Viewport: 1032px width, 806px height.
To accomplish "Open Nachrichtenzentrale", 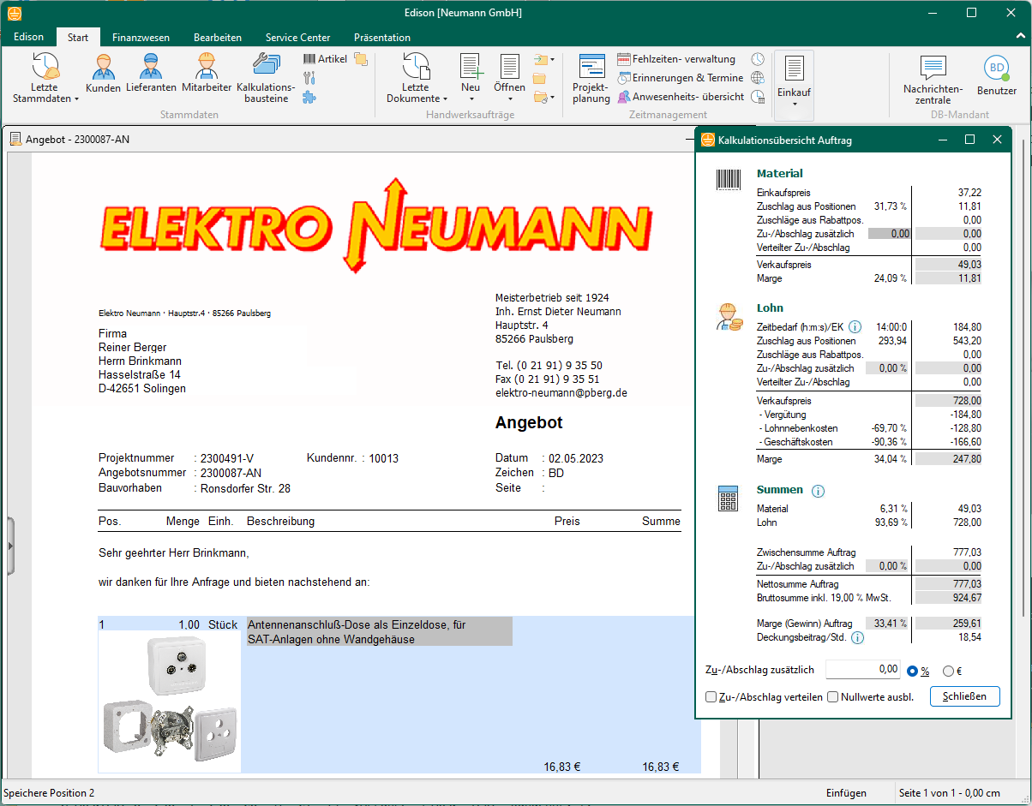I will click(933, 80).
